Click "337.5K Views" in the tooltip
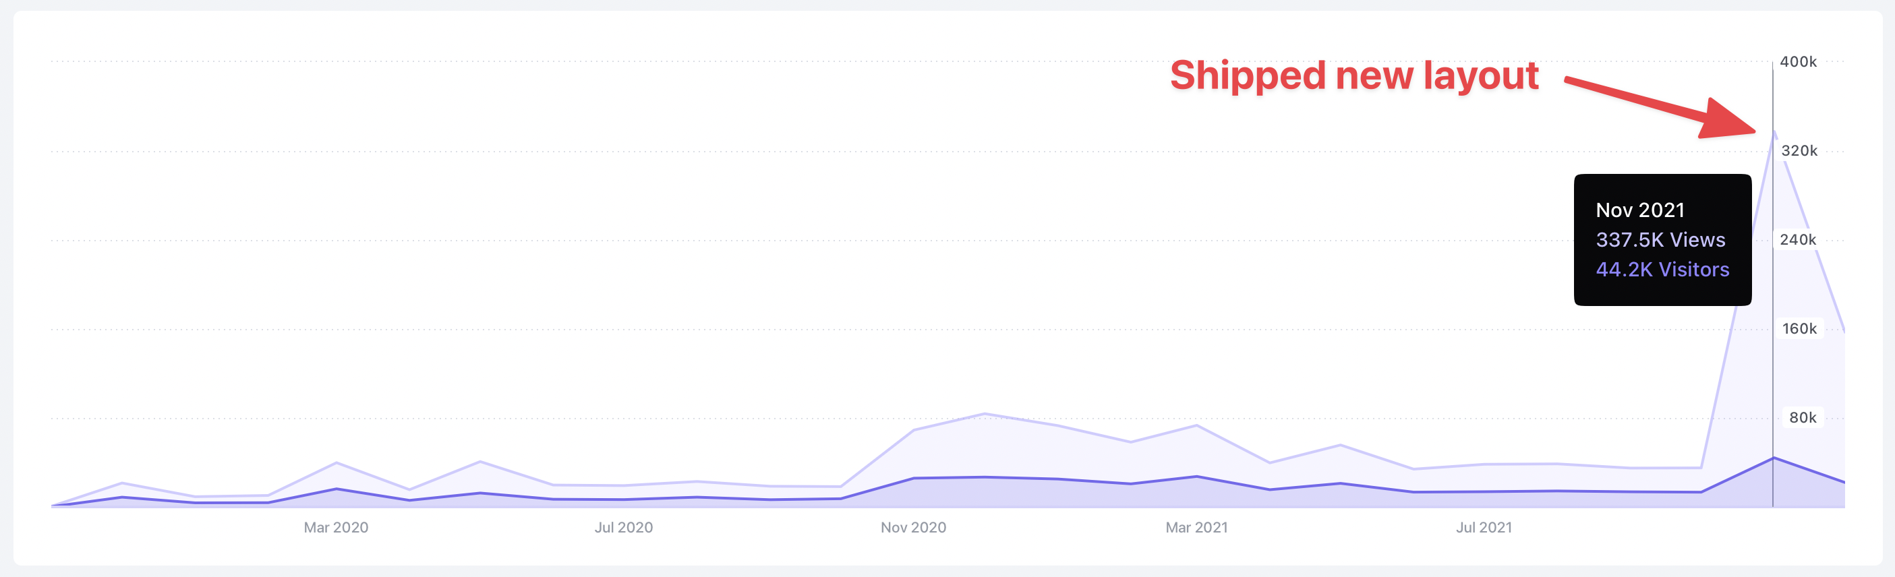This screenshot has width=1895, height=577. pos(1660,239)
